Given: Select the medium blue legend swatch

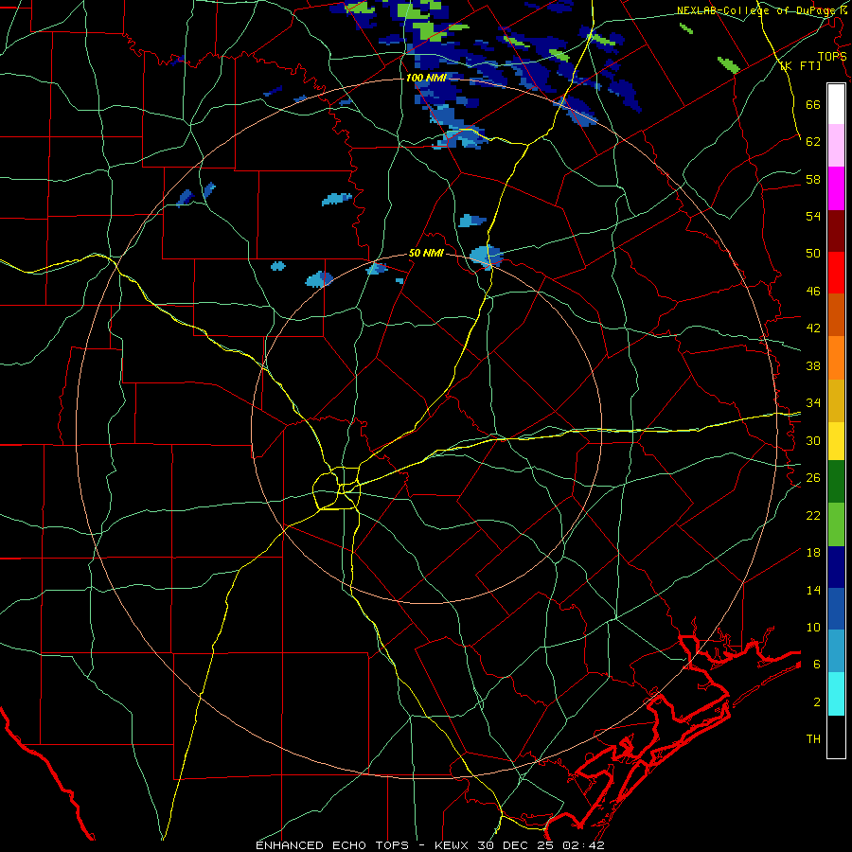Looking at the screenshot, I should (836, 609).
